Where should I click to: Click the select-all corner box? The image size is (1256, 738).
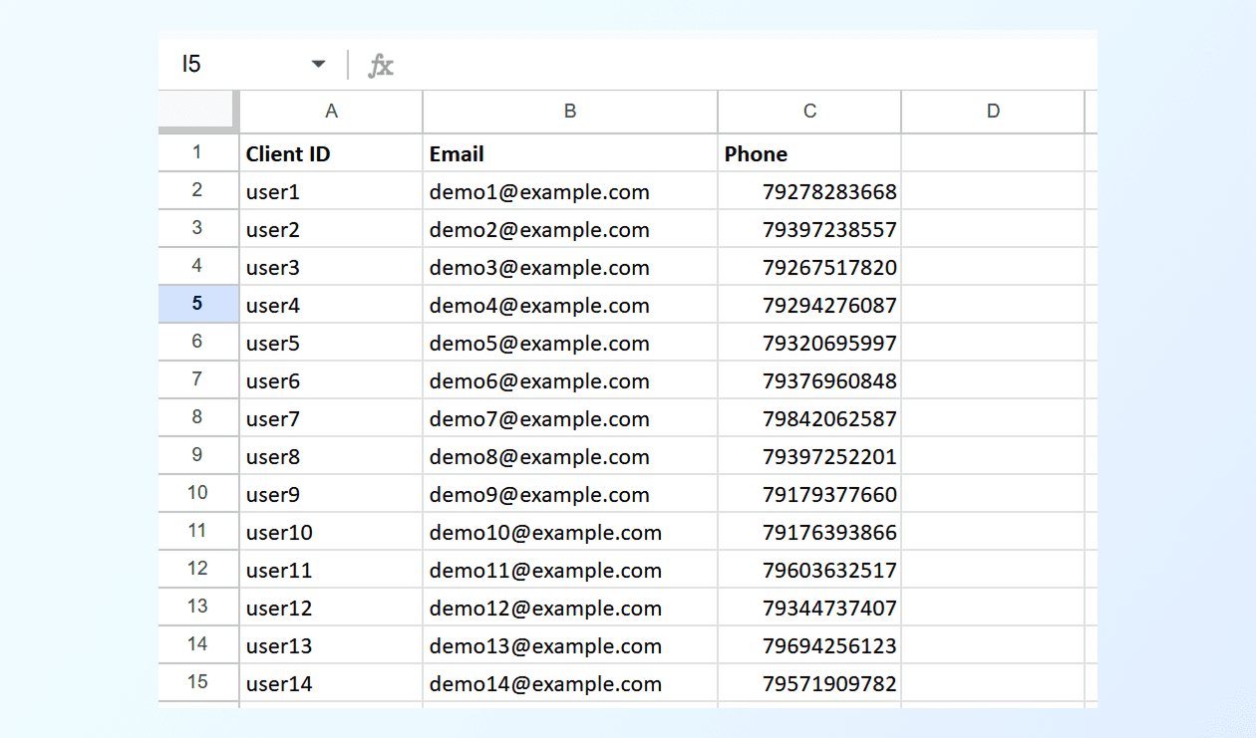coord(197,111)
